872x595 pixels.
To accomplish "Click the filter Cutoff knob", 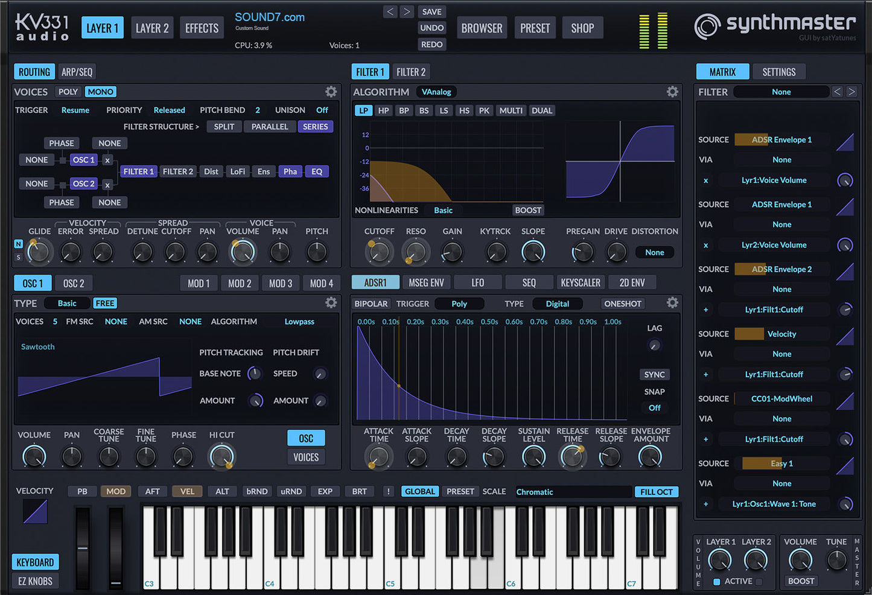I will pos(379,252).
